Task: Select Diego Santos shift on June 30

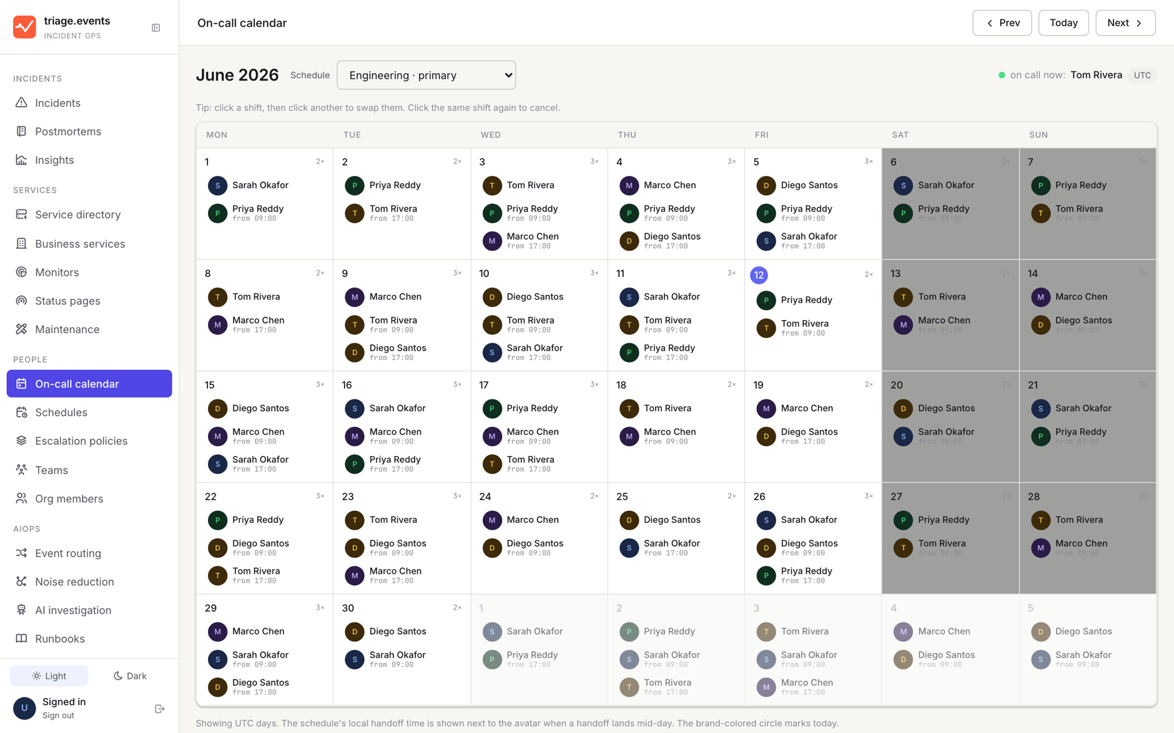Action: point(401,631)
